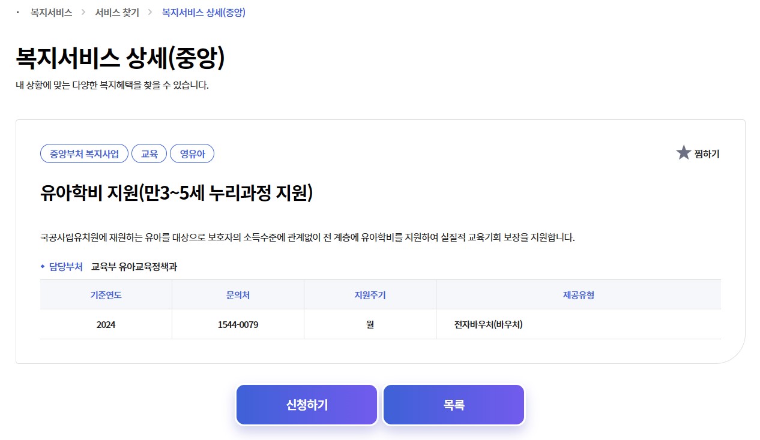Click the phone number 1544-0079

(238, 324)
